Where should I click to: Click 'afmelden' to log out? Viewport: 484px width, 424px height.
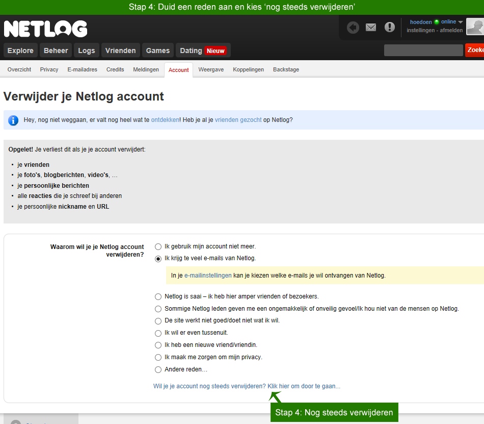(451, 30)
